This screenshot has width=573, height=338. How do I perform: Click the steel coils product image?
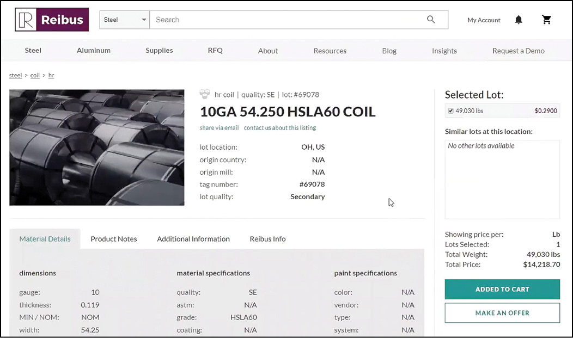(x=97, y=148)
